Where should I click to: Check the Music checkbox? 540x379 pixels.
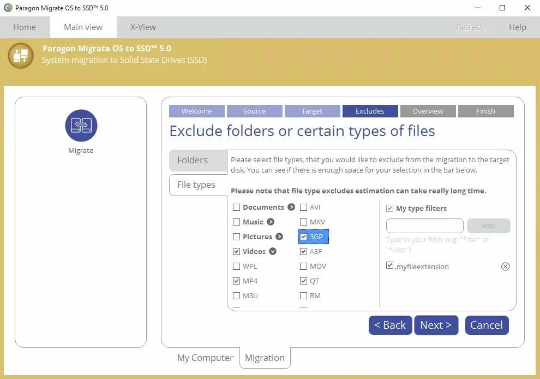[236, 222]
